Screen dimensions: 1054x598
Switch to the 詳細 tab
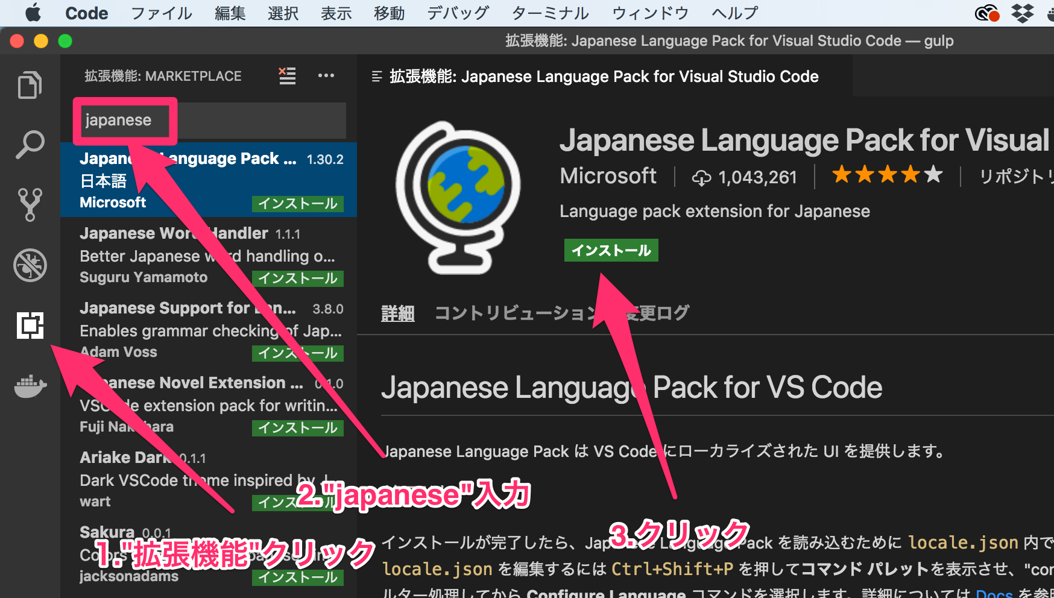click(398, 313)
